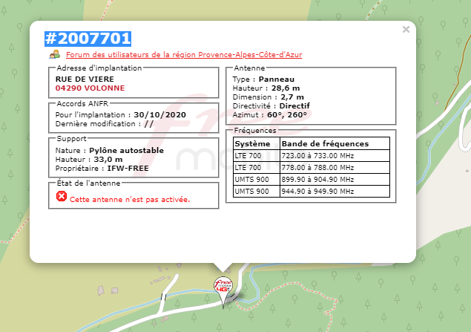Click the red antenna-not-activated error icon
The height and width of the screenshot is (332, 471).
(x=62, y=197)
